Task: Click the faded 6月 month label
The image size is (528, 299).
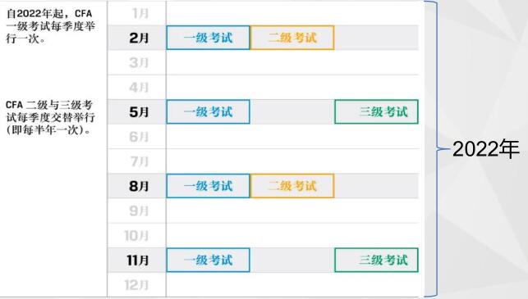Action: pos(139,137)
